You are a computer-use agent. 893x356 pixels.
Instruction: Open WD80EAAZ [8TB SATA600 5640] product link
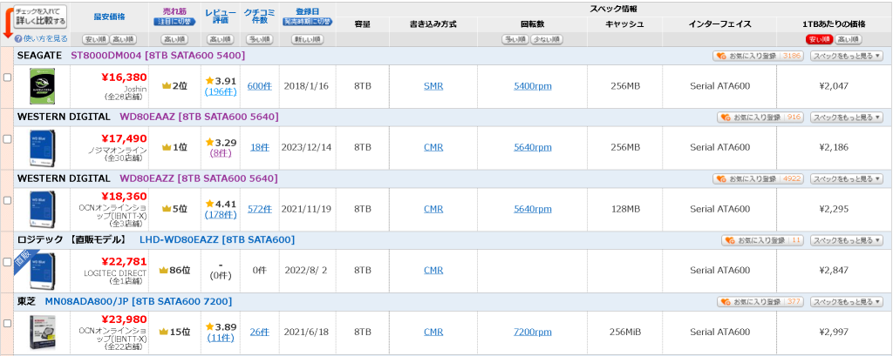point(199,117)
